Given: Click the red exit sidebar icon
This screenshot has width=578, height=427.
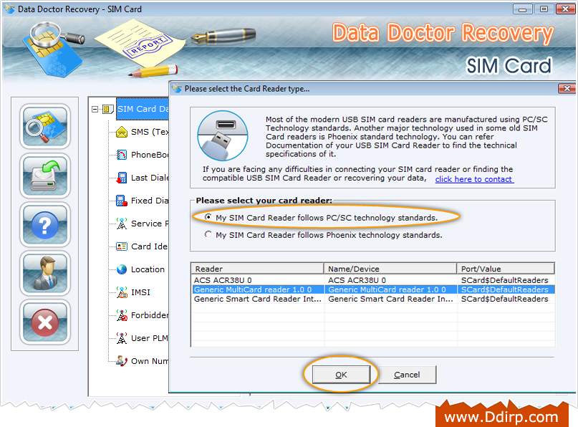Looking at the screenshot, I should [45, 322].
